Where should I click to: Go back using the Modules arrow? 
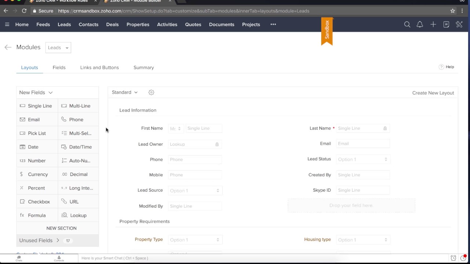point(8,47)
